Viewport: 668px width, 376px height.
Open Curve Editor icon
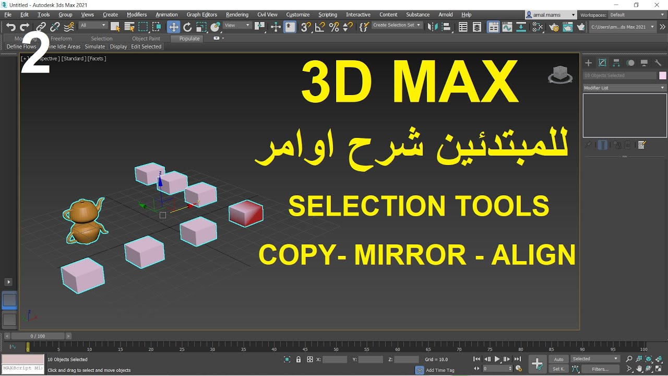pyautogui.click(x=507, y=27)
